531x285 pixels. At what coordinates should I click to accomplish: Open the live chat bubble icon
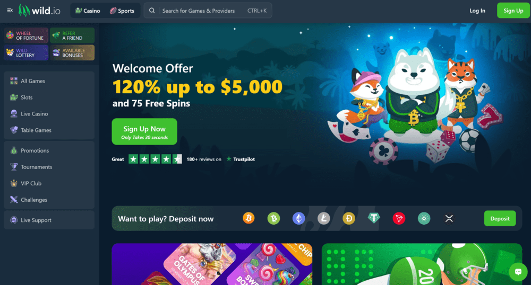click(518, 272)
